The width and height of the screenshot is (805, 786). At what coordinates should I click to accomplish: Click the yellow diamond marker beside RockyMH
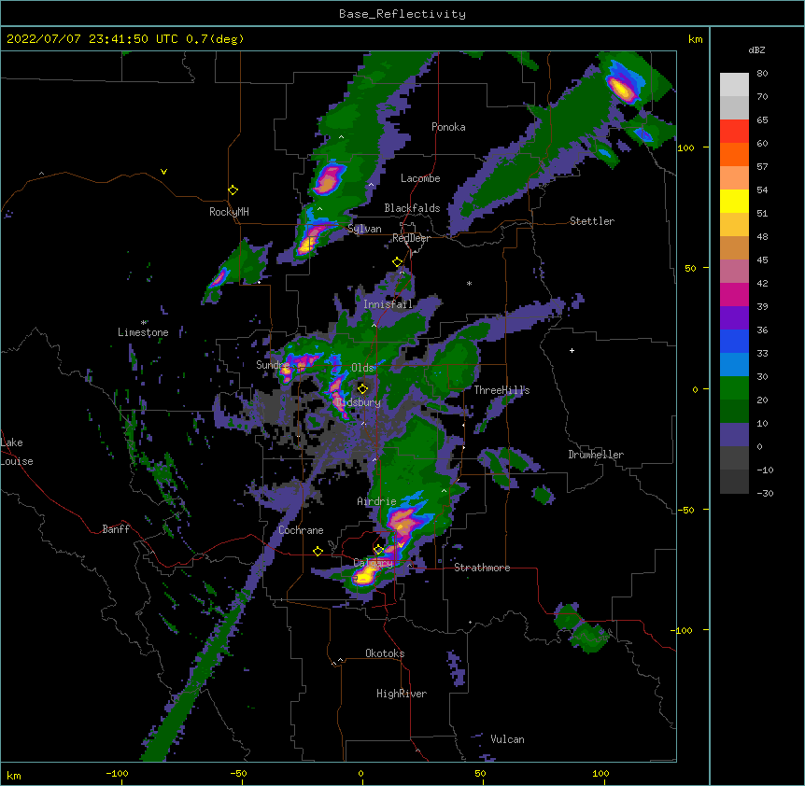(x=233, y=190)
